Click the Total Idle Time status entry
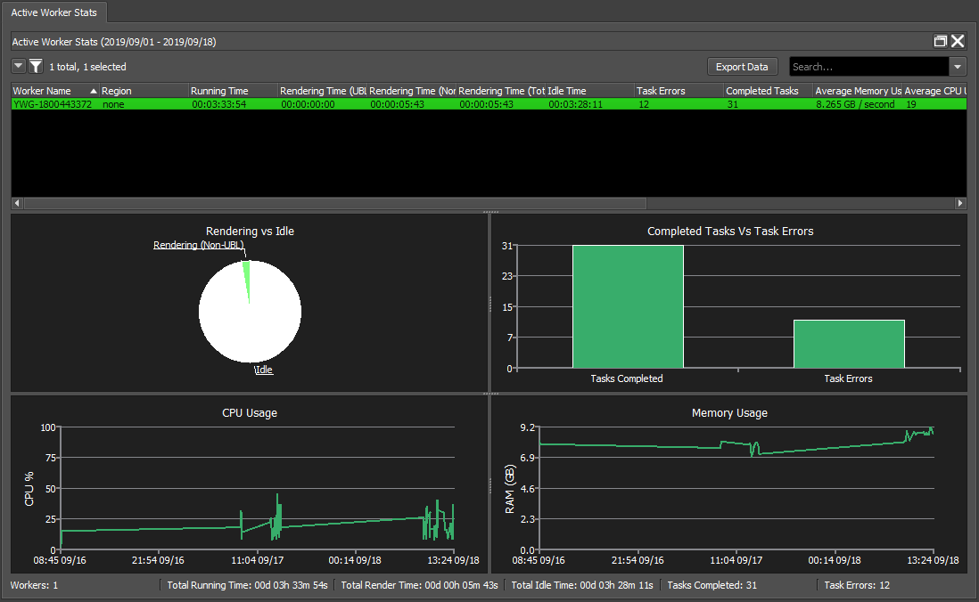The height and width of the screenshot is (602, 979). [582, 585]
